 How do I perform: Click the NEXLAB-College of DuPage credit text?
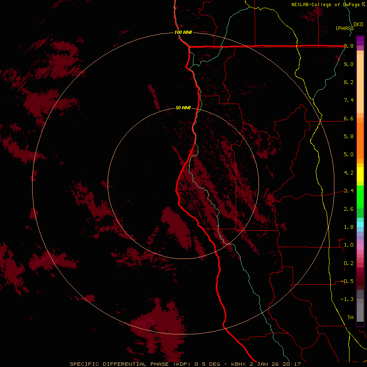tap(326, 4)
